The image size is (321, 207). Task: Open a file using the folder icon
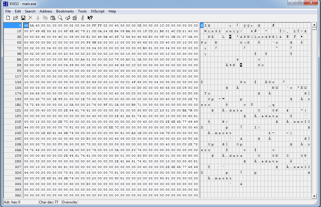(x=15, y=18)
